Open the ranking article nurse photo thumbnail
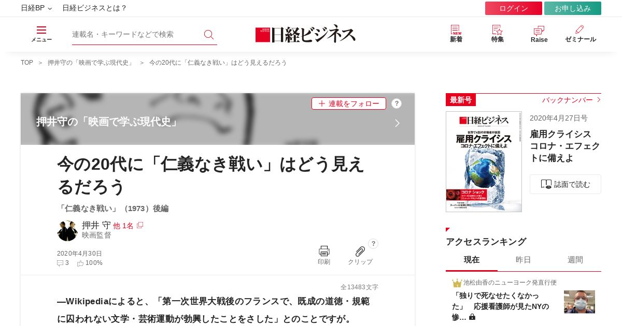Viewport: 622px width, 326px height. click(579, 302)
